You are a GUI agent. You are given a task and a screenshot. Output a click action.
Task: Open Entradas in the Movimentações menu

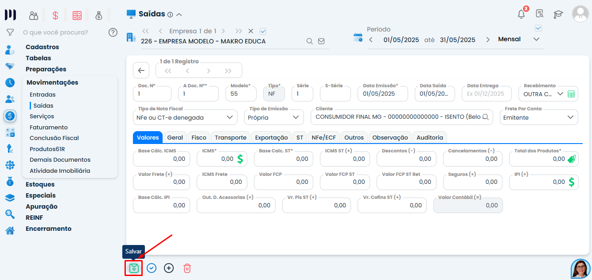coord(43,94)
